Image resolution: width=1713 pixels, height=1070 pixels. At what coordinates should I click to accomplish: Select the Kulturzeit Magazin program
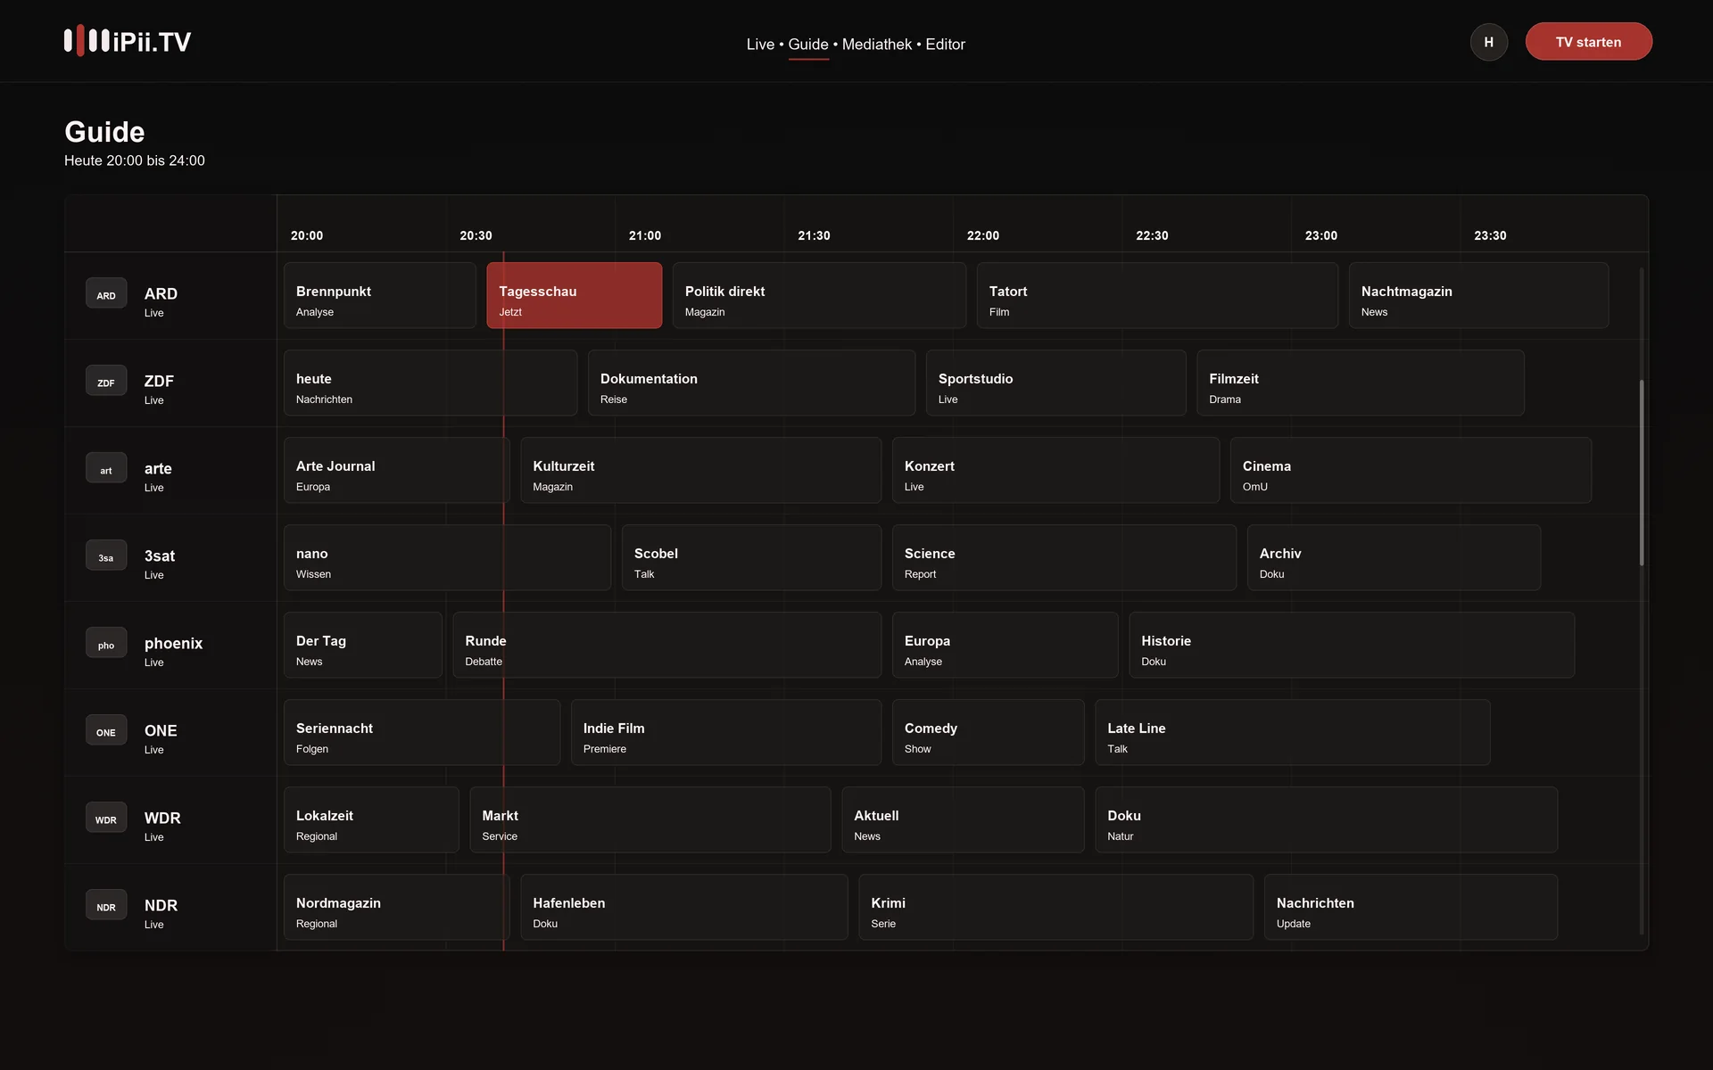700,470
